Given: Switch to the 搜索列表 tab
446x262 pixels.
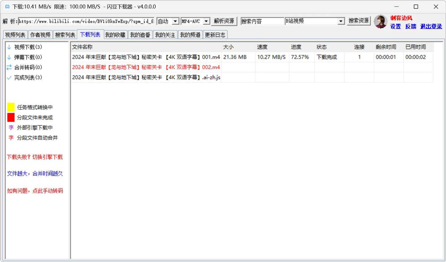Looking at the screenshot, I should 65,35.
